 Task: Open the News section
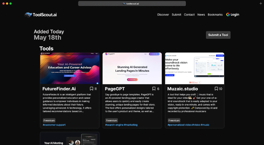201,14
